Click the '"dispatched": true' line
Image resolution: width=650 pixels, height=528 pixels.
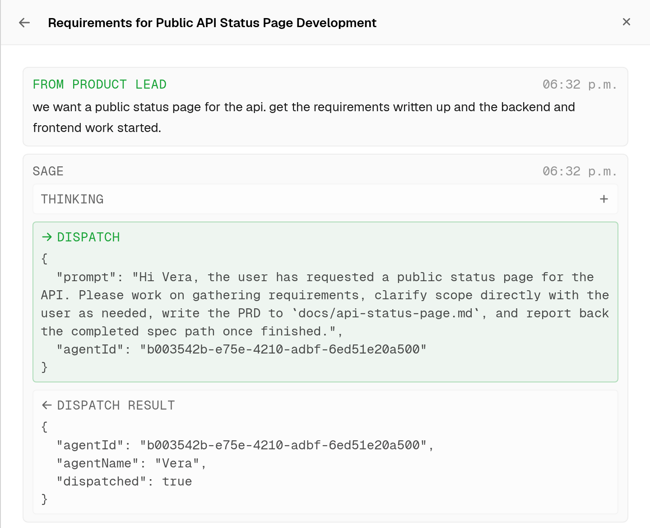click(x=124, y=481)
